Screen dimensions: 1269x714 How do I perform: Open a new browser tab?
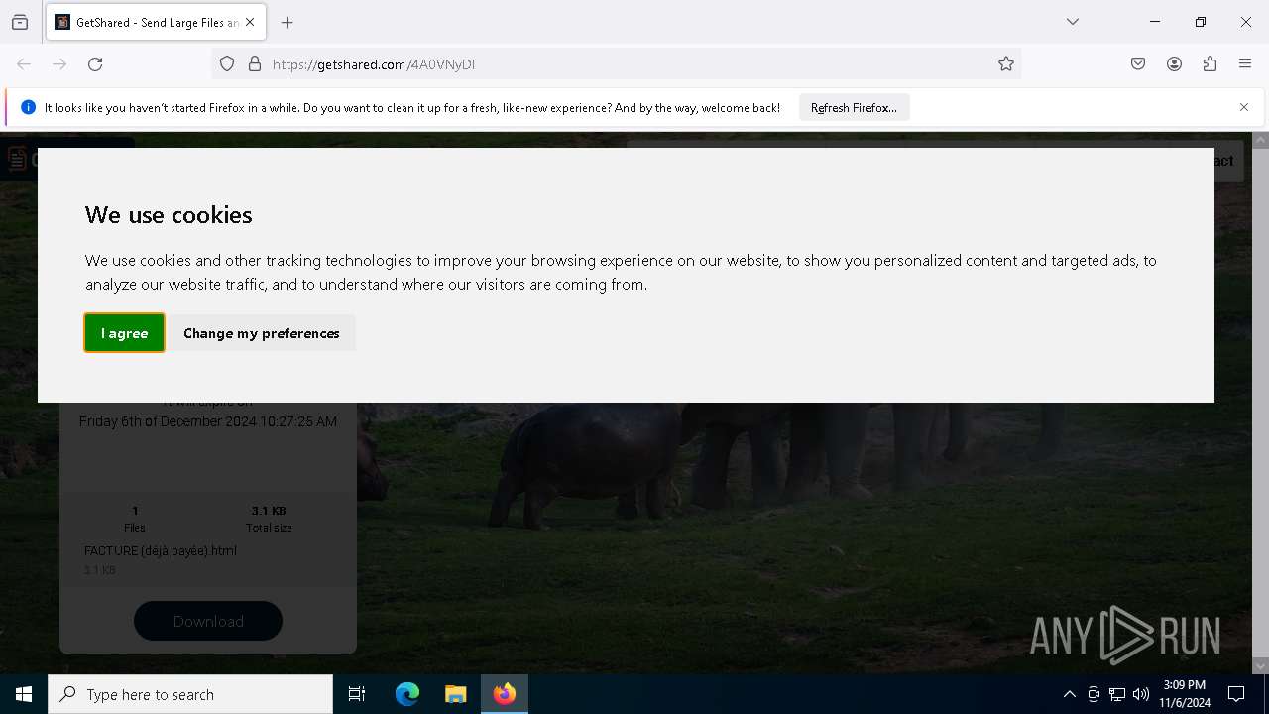pyautogui.click(x=288, y=22)
